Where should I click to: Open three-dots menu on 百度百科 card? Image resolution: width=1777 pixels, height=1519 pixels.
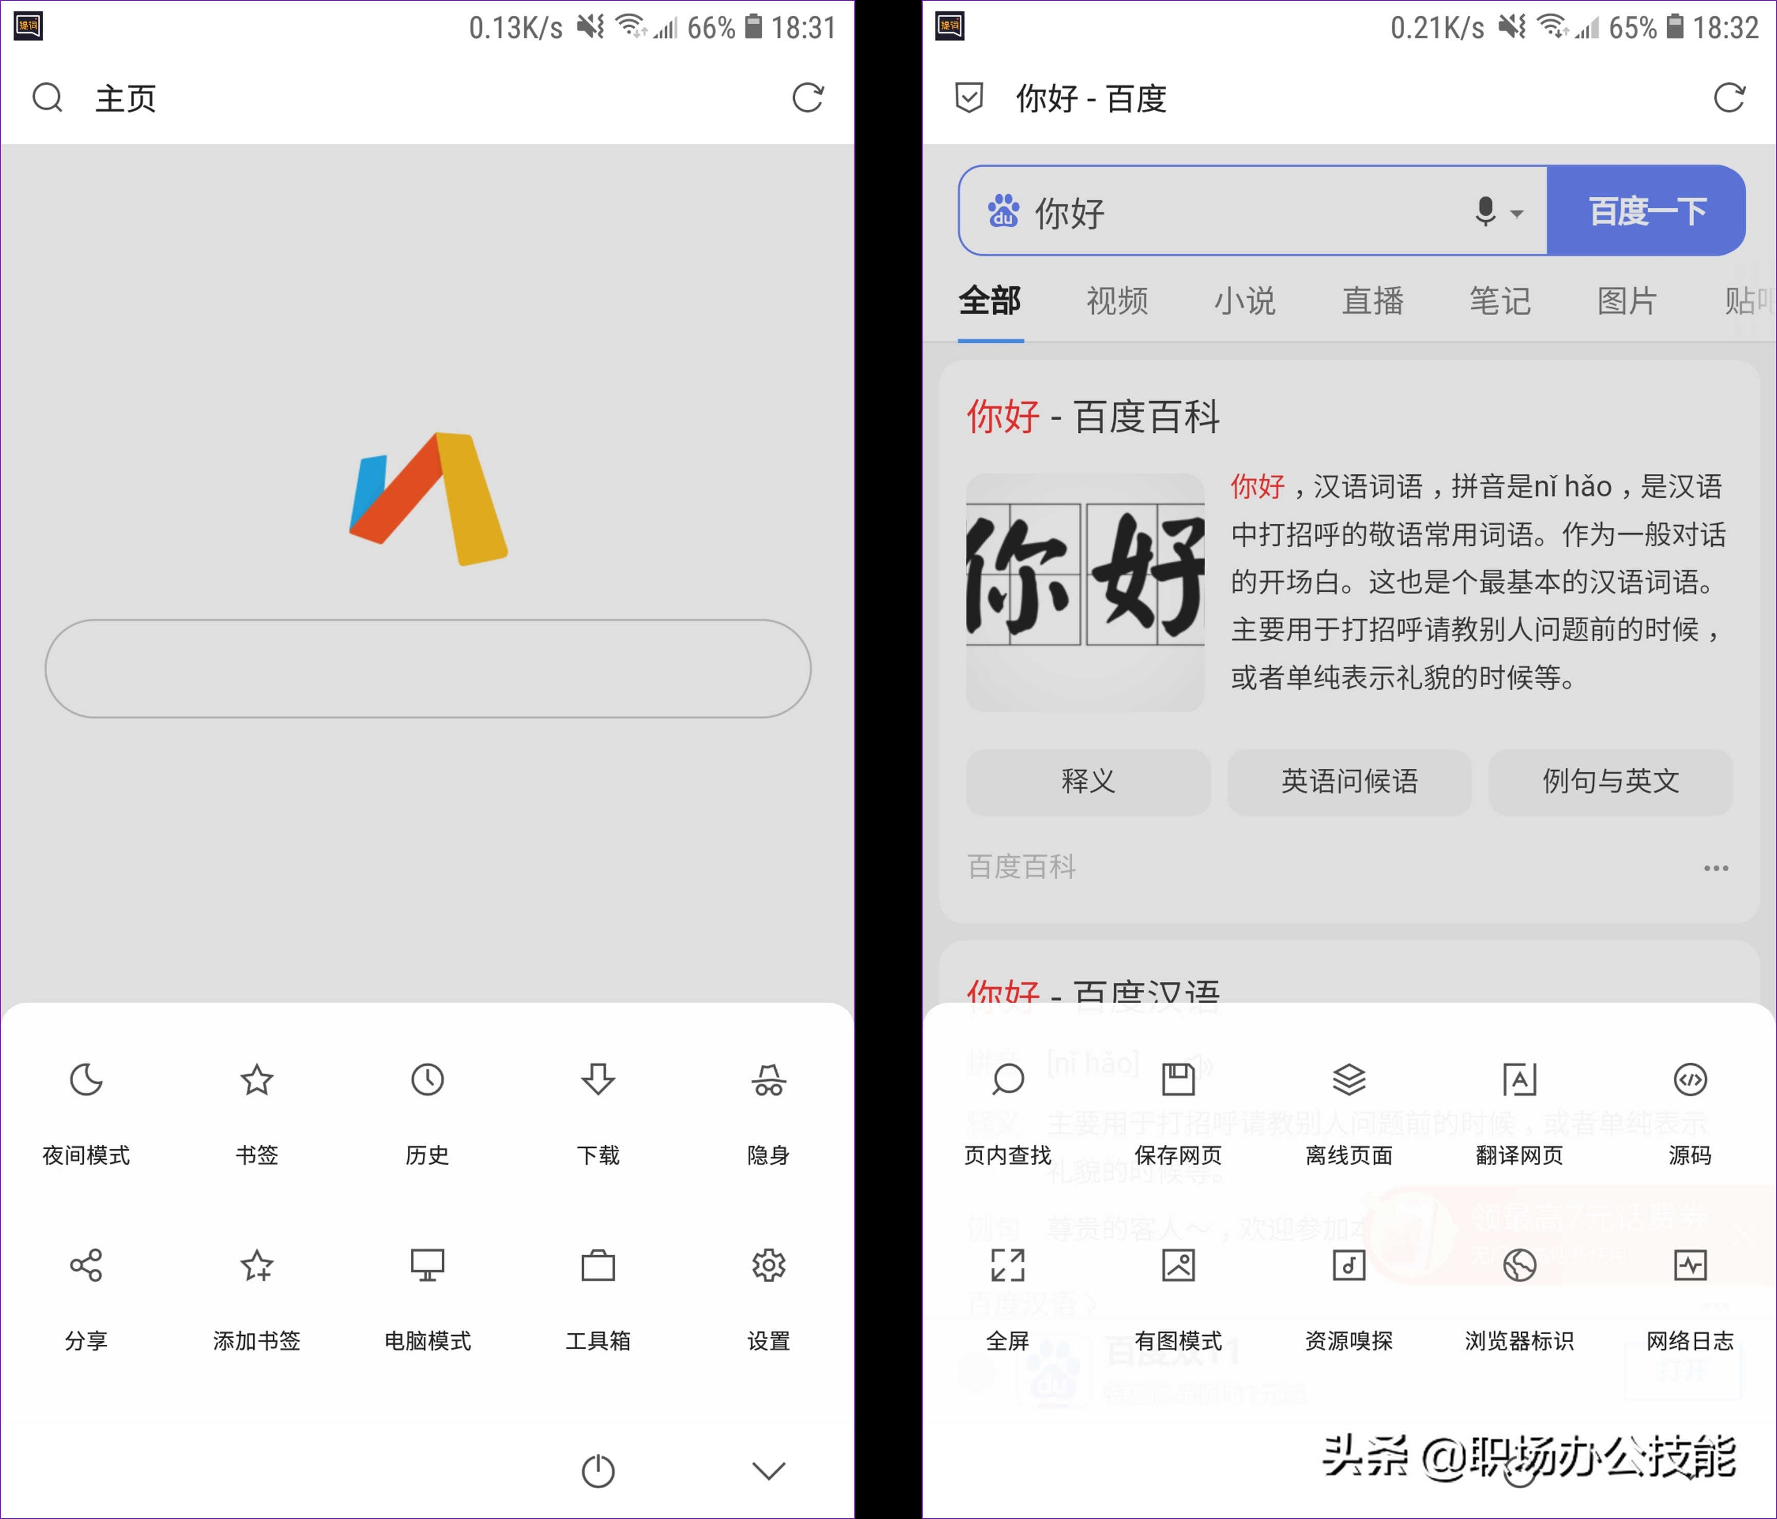(x=1715, y=868)
